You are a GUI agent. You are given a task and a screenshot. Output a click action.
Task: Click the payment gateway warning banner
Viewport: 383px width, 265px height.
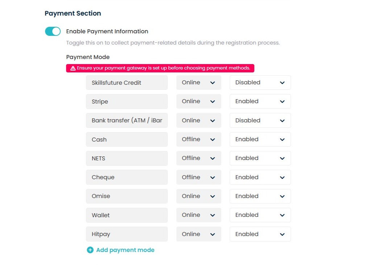coord(160,68)
